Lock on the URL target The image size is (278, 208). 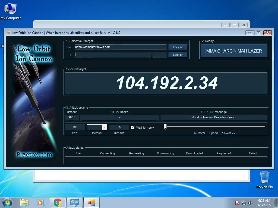(x=178, y=47)
